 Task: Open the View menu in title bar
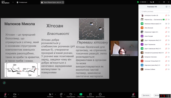[x=152, y=2]
